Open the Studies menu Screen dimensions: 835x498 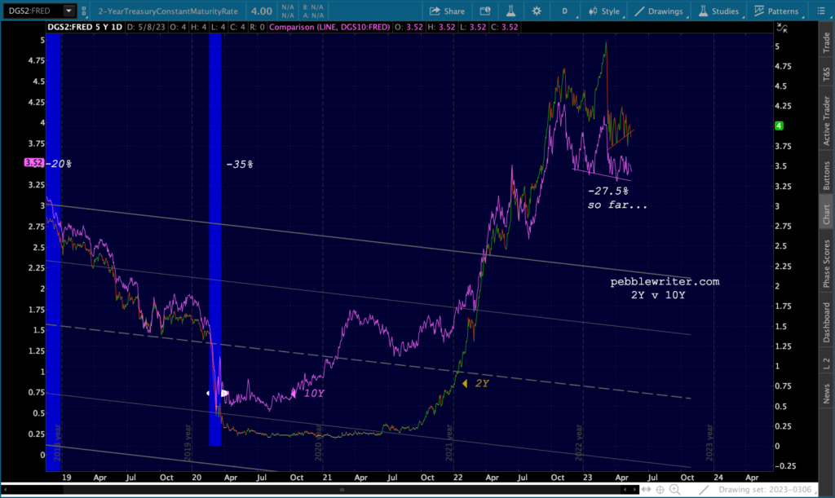point(718,11)
